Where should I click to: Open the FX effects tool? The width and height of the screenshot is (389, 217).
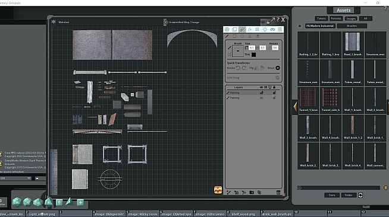(250, 30)
